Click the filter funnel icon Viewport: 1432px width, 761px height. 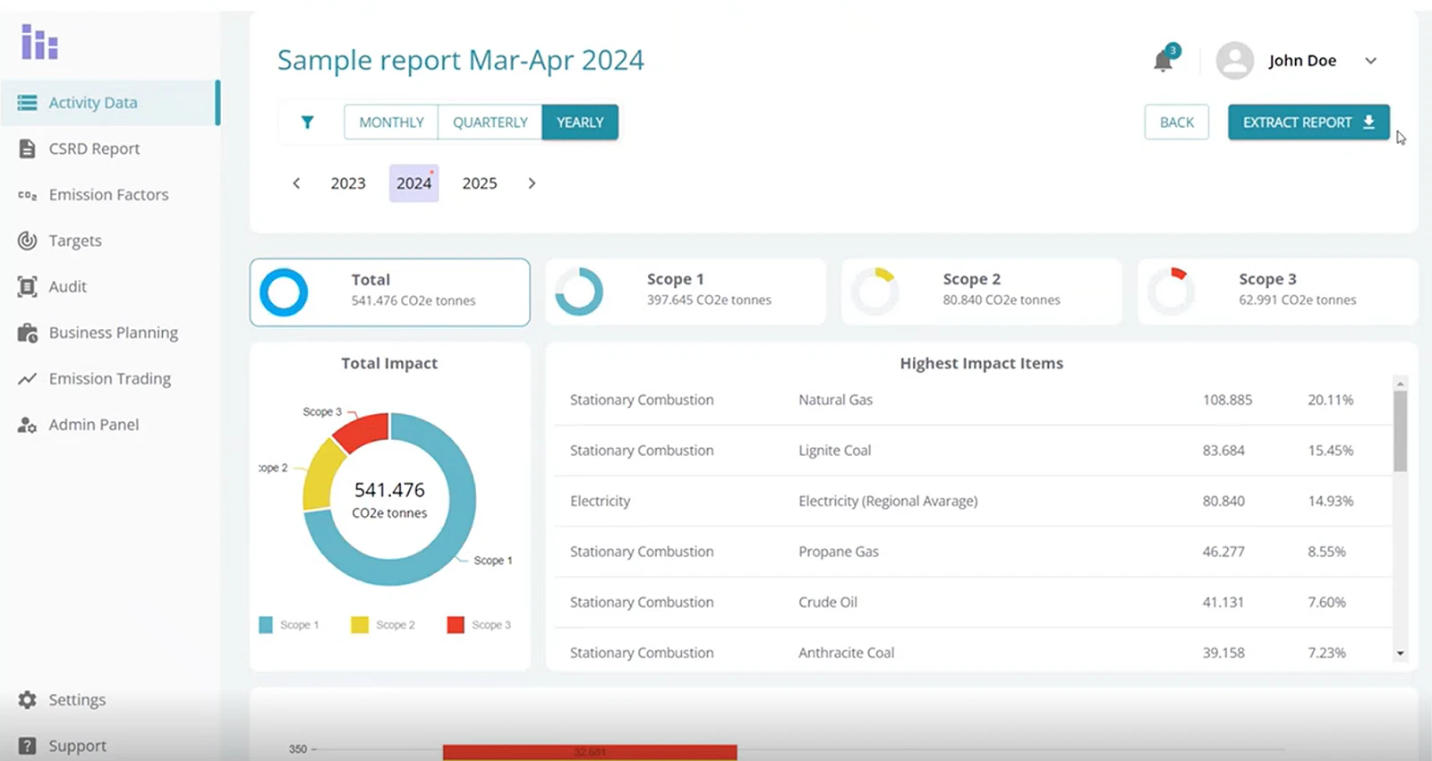[x=307, y=123]
